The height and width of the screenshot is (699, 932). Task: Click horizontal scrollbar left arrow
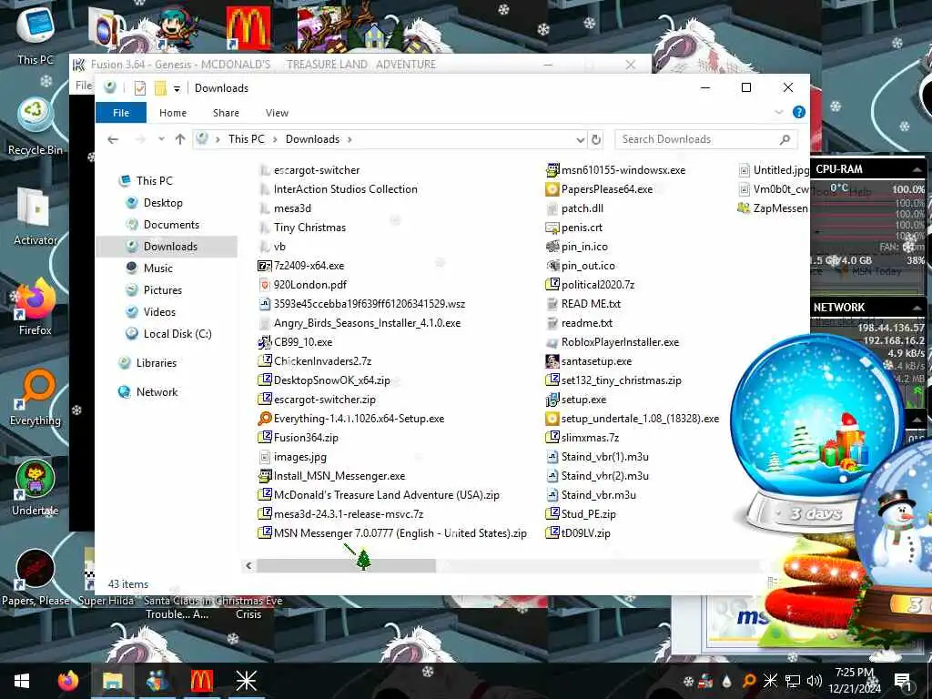(248, 566)
